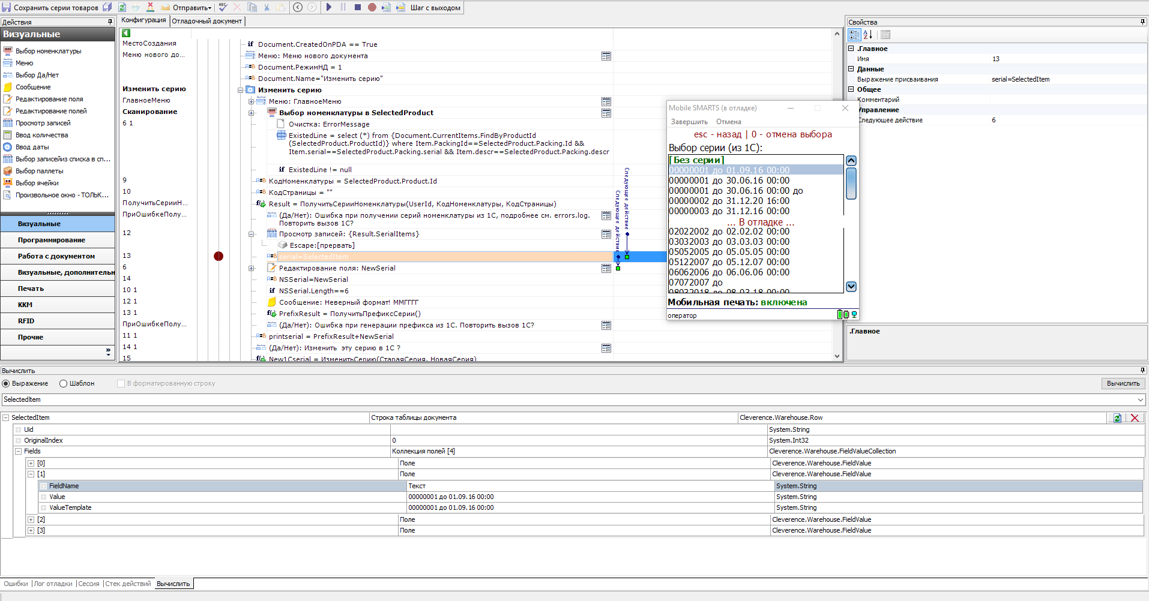The width and height of the screenshot is (1149, 601).
Task: Open the 'Стек действий' bottom tab
Action: click(x=128, y=584)
